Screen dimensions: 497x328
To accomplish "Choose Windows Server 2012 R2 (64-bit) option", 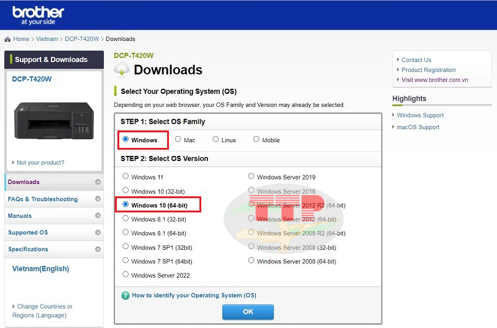I will point(251,204).
